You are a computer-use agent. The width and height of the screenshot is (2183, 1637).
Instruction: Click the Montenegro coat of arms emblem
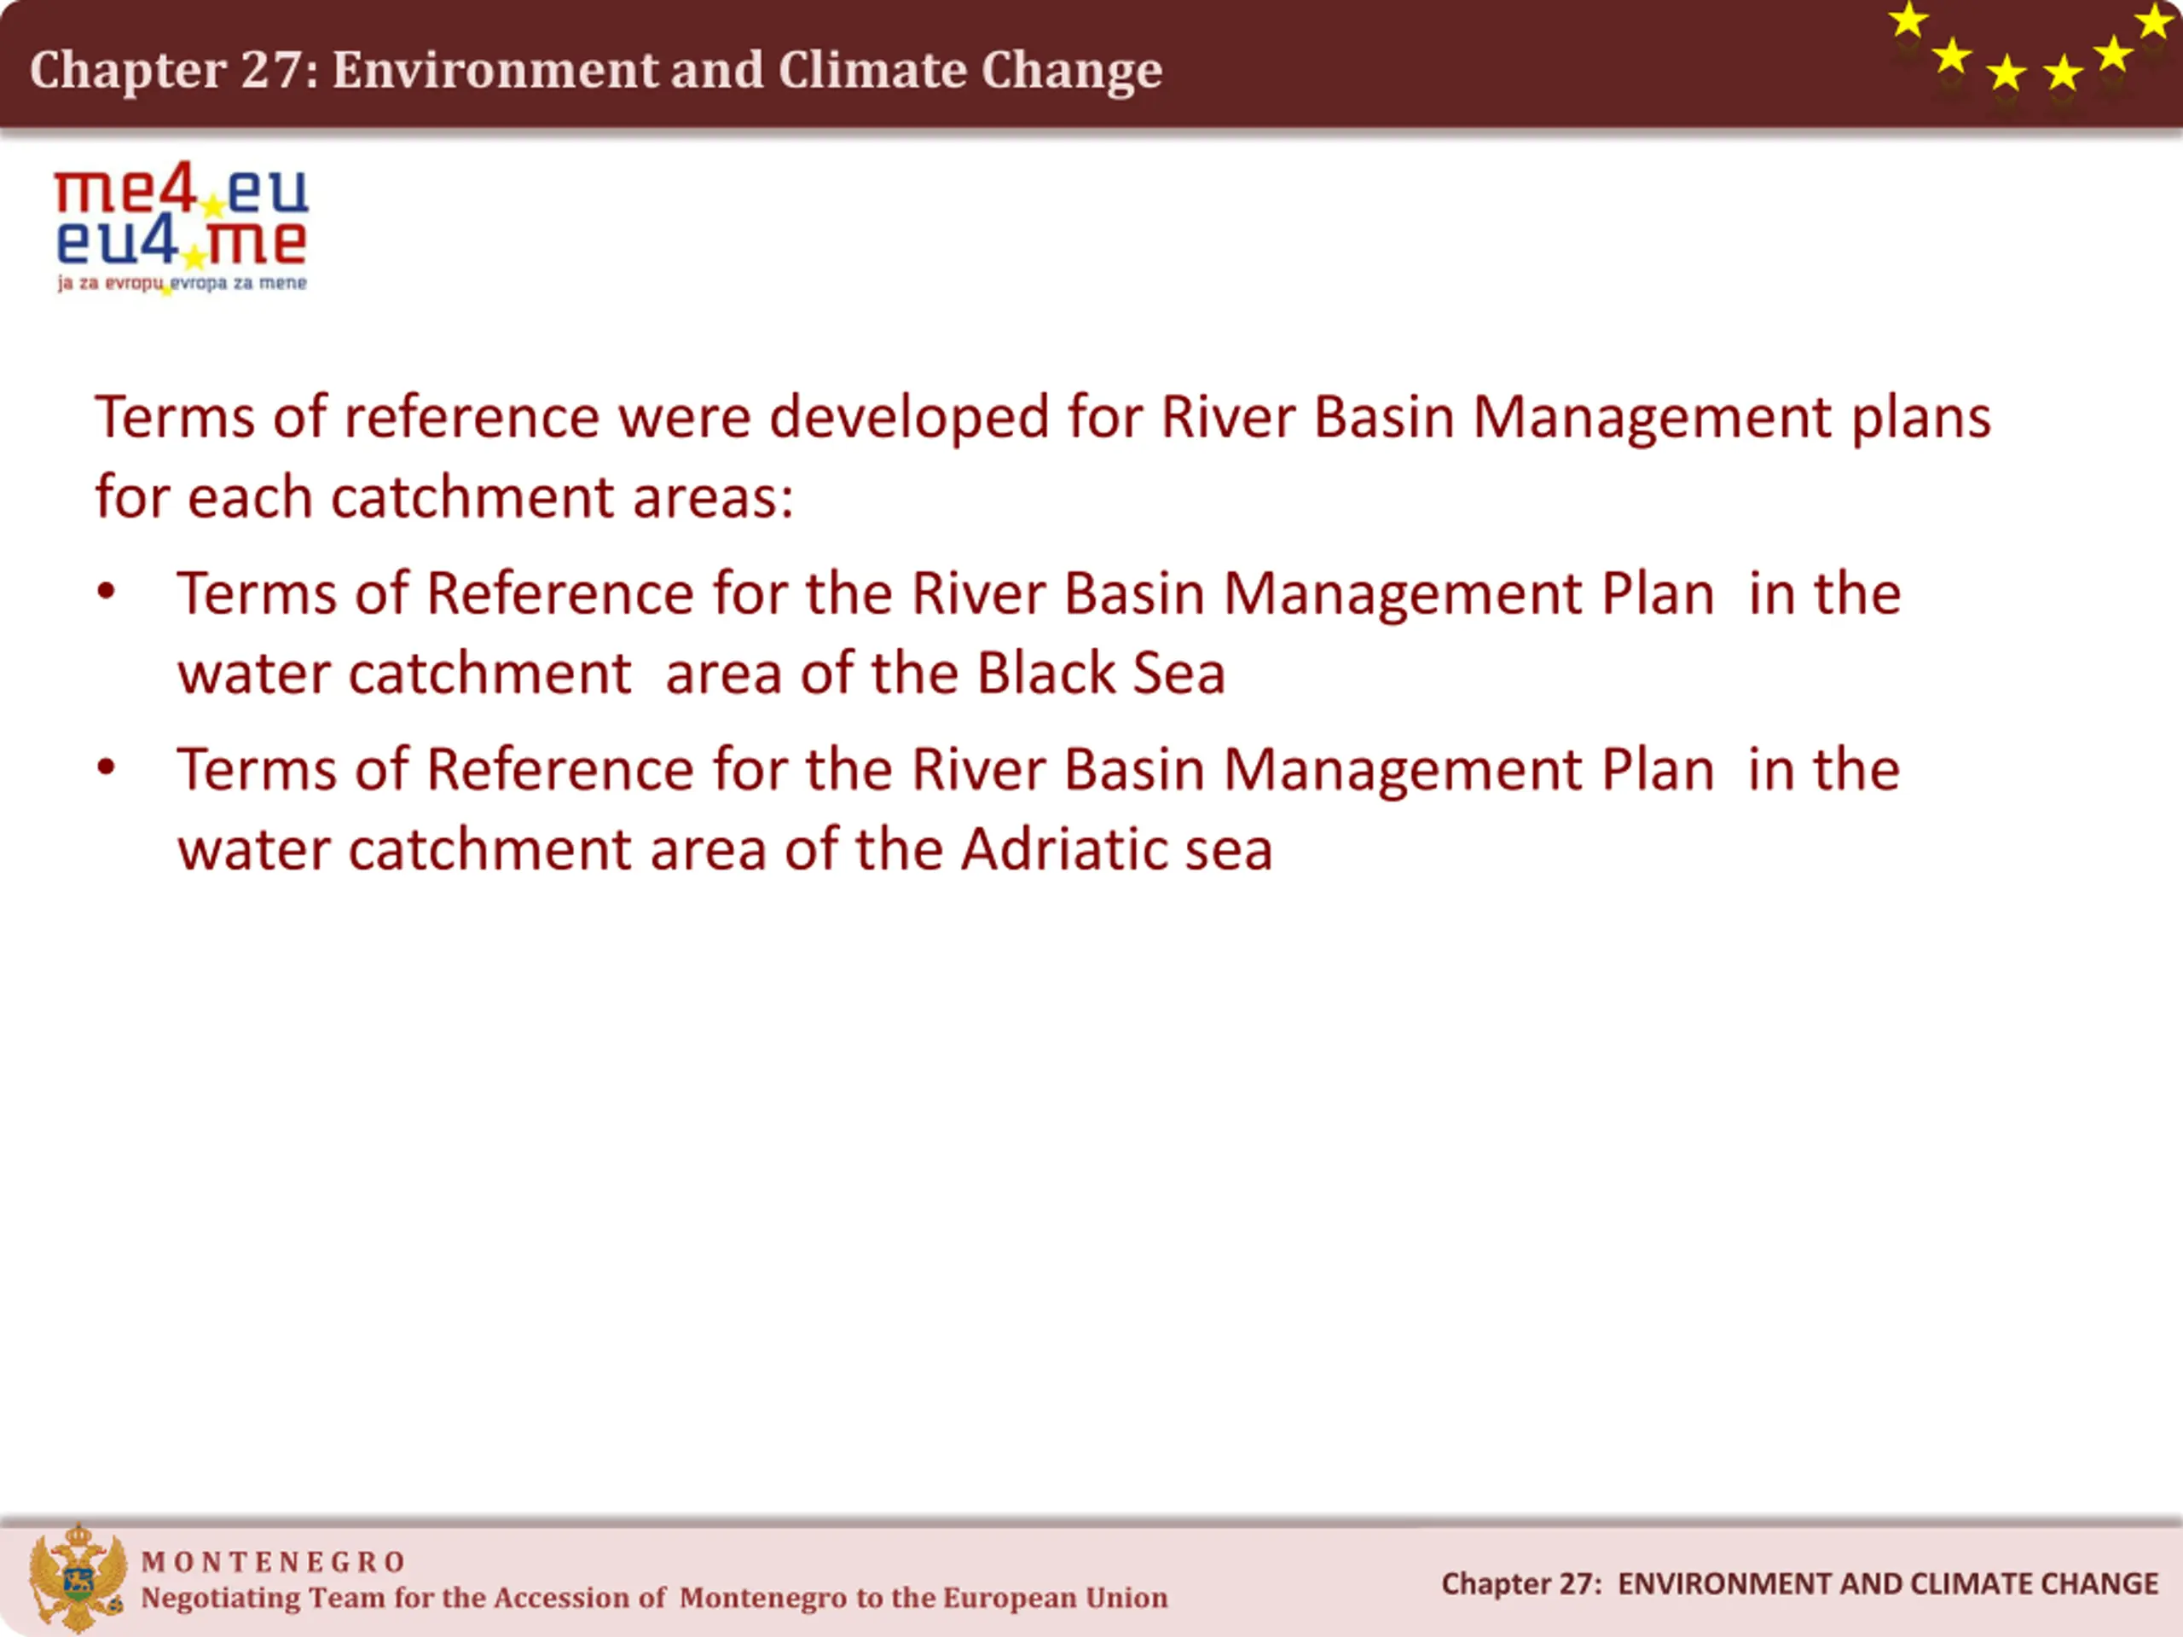(x=77, y=1578)
